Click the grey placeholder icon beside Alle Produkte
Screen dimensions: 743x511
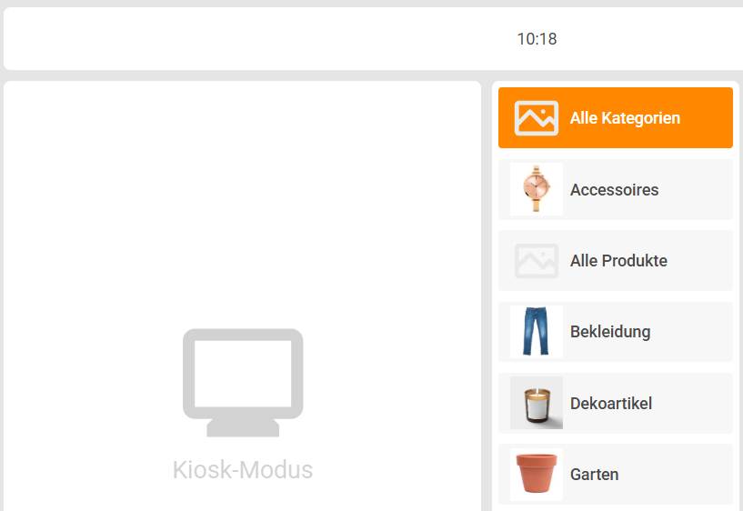(x=537, y=260)
